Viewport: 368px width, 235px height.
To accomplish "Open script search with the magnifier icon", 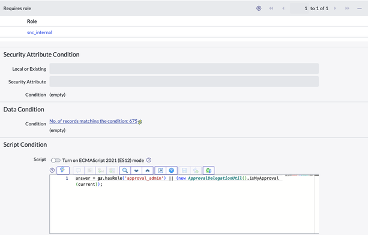I will click(125, 170).
